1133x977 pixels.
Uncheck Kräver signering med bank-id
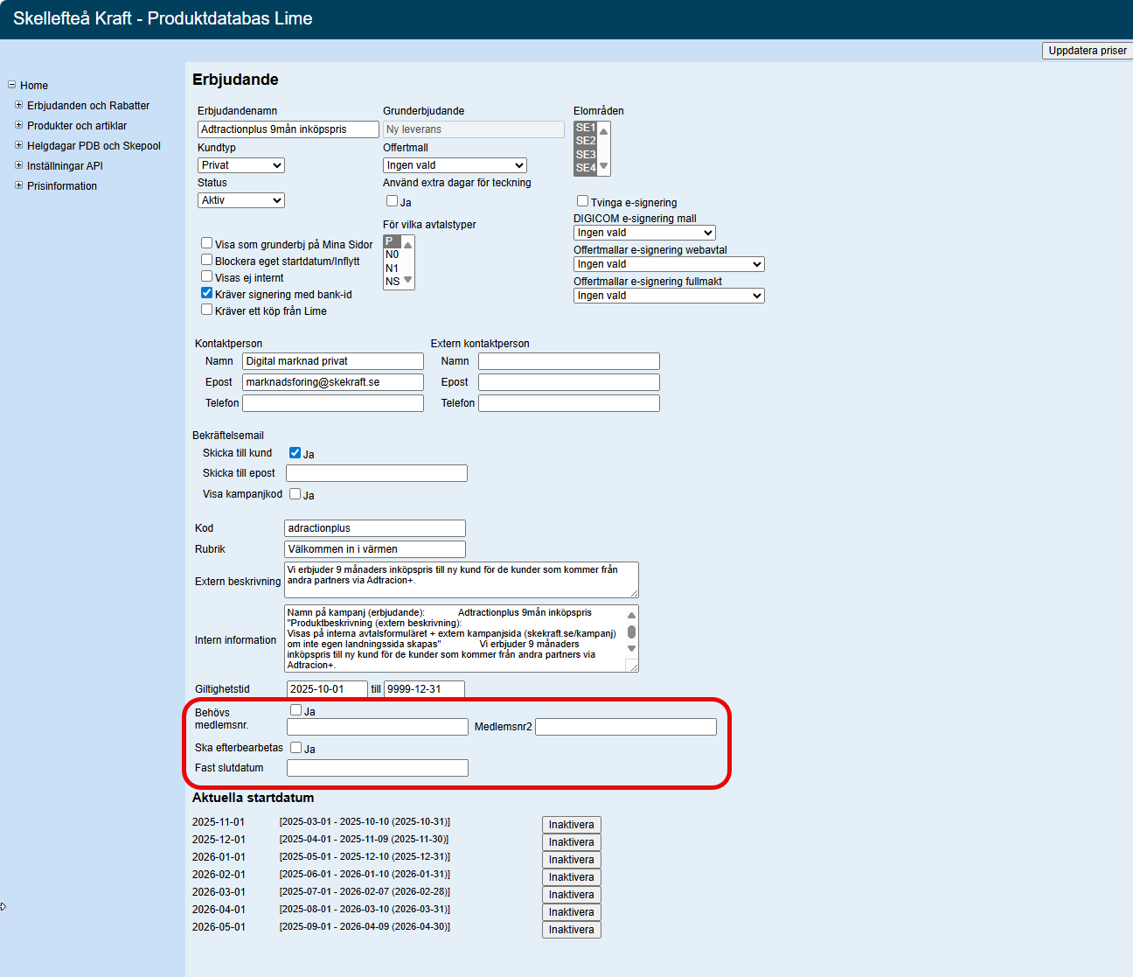point(207,293)
